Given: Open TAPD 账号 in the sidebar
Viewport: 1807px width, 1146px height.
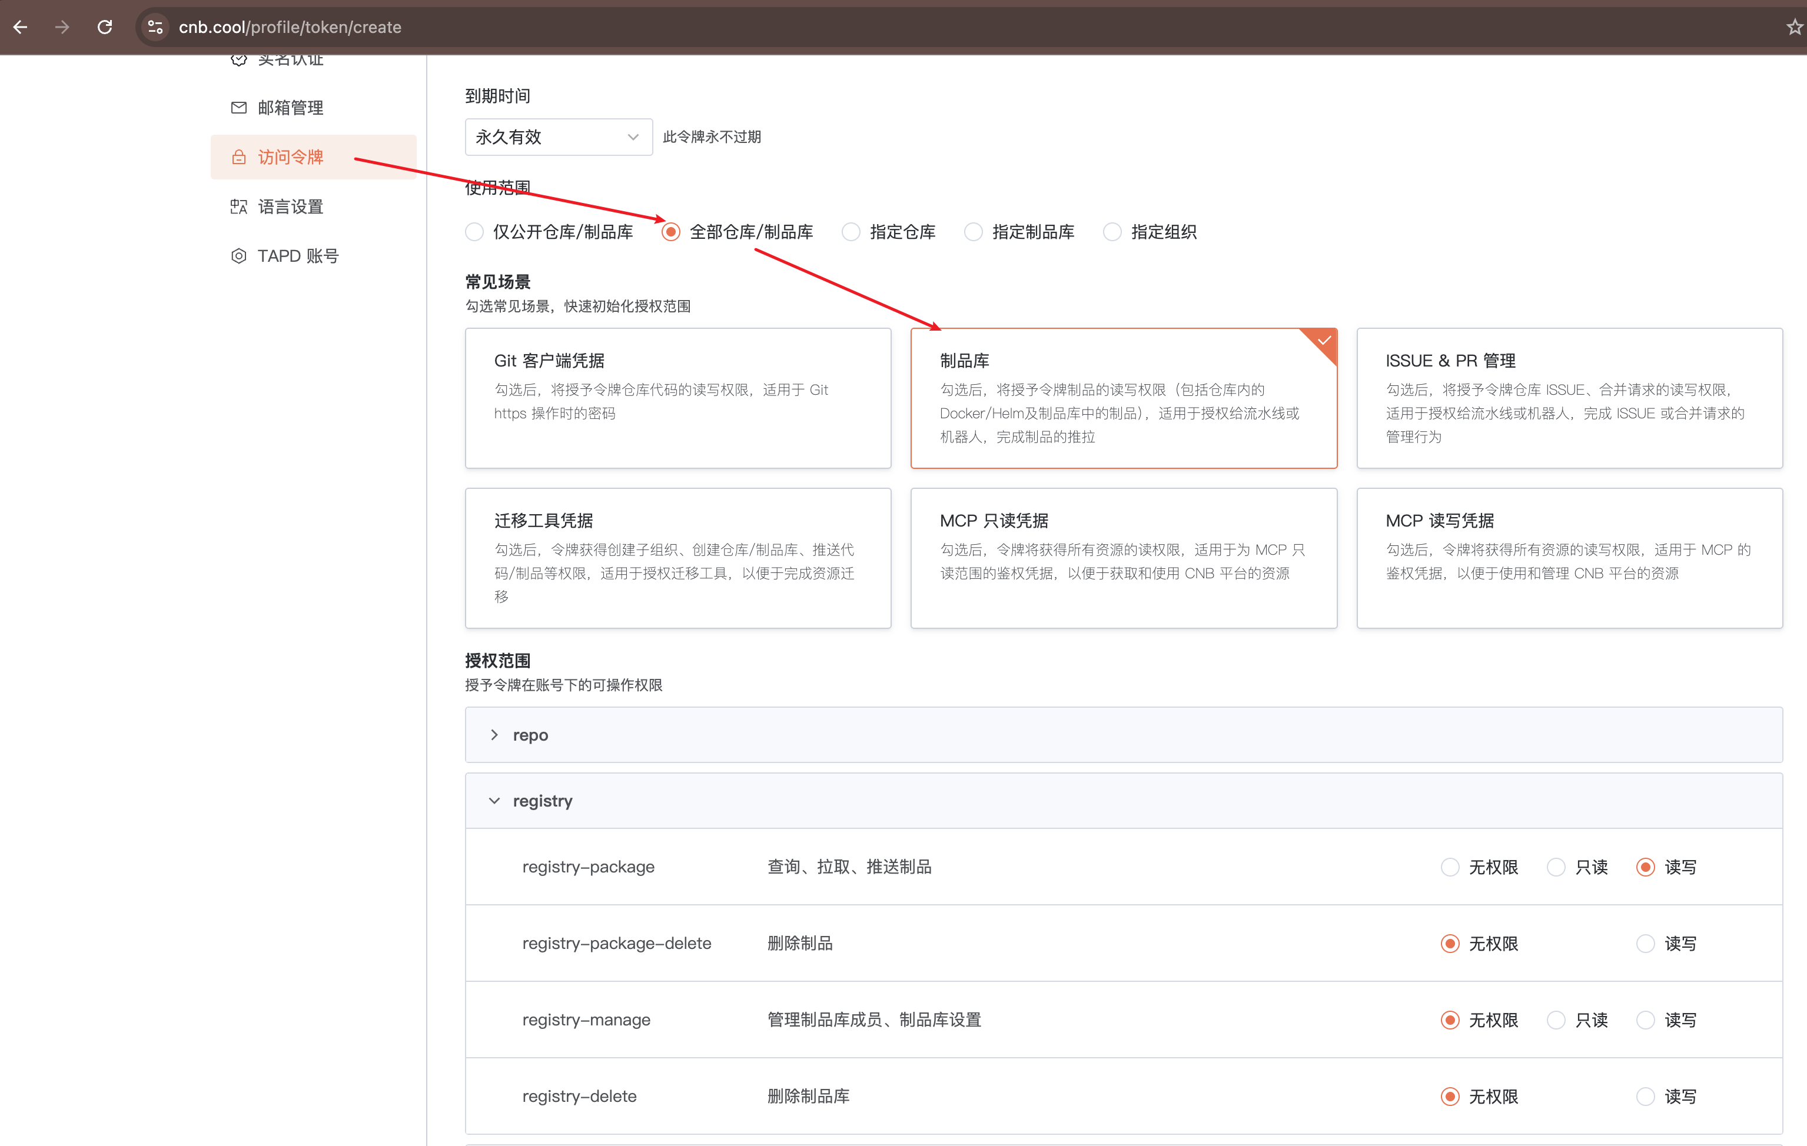Looking at the screenshot, I should coord(298,256).
